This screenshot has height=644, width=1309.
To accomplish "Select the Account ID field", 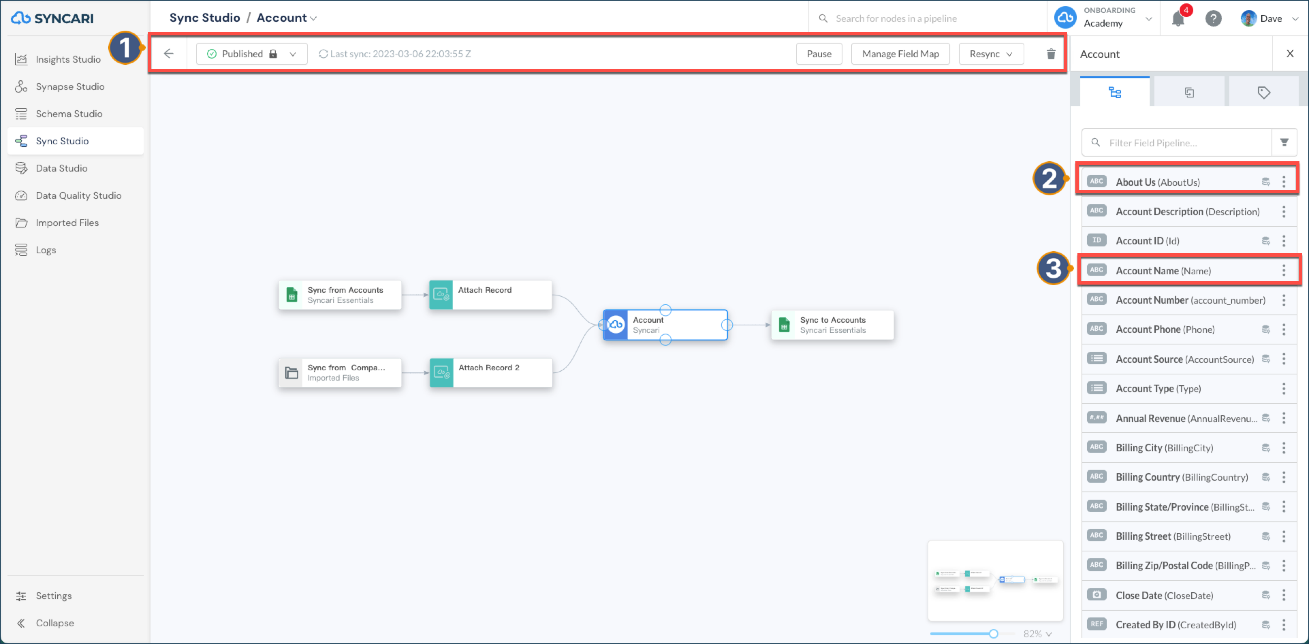I will [1188, 241].
